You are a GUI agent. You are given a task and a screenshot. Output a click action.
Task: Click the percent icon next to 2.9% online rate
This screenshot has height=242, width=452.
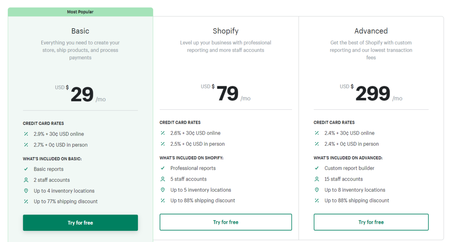click(25, 134)
